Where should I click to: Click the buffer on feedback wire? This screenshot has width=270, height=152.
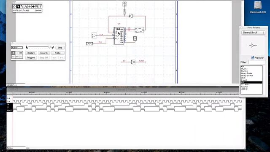131,16
